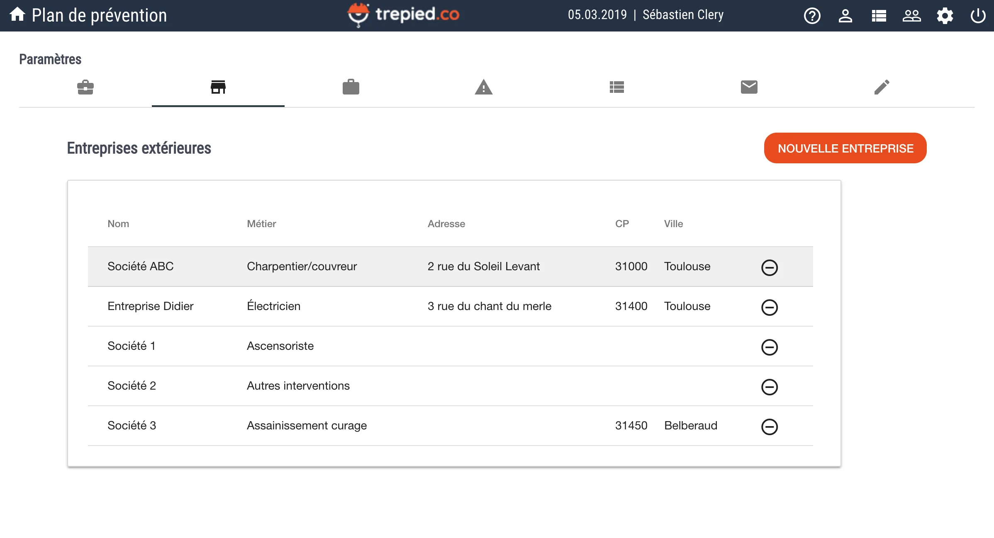Click the home icon beside Plan de prévention
The image size is (994, 538).
[17, 15]
